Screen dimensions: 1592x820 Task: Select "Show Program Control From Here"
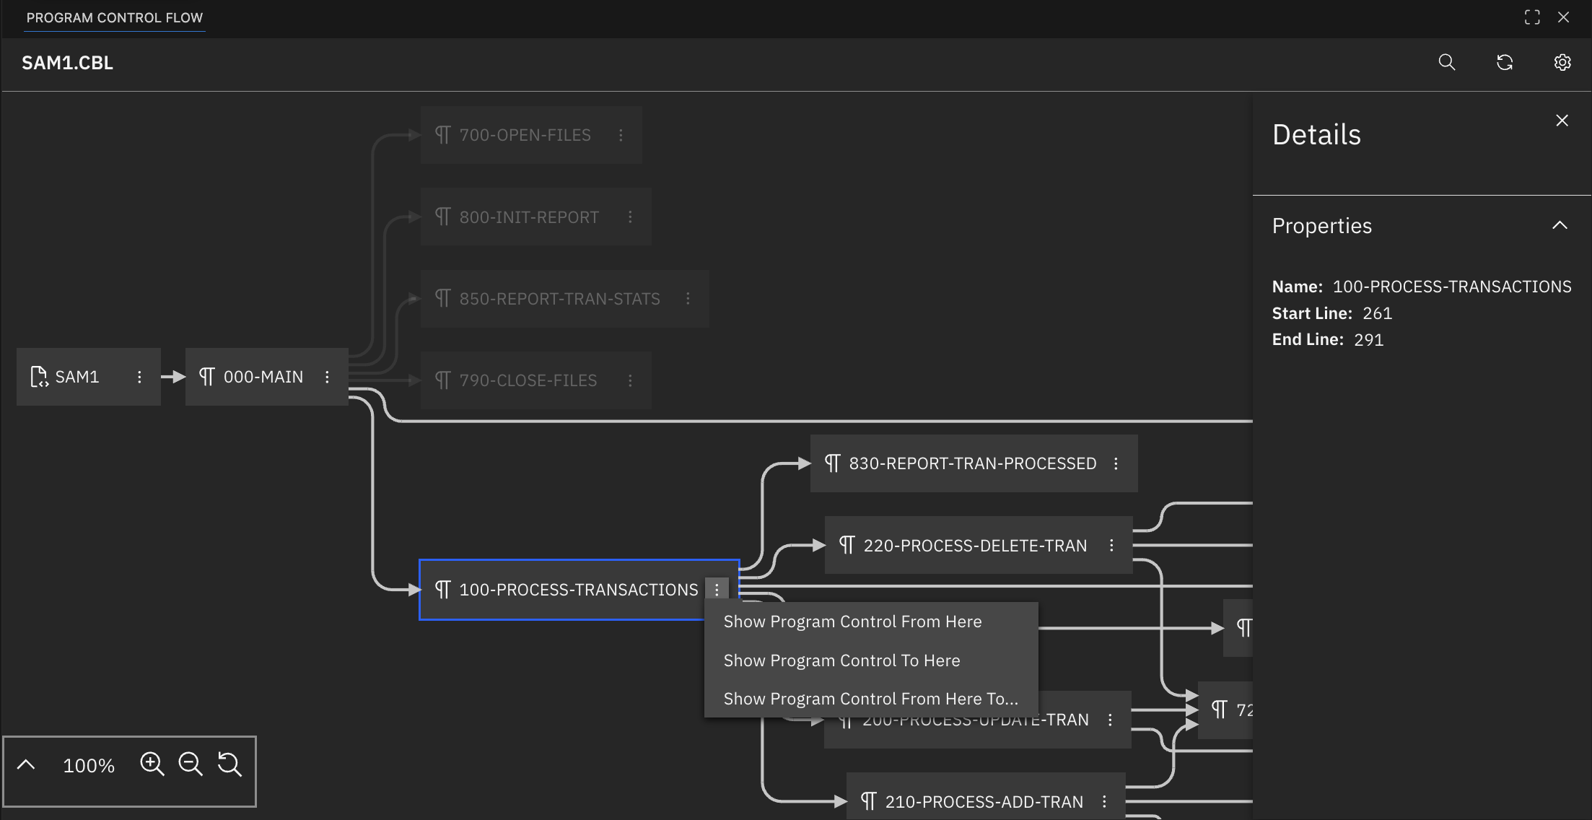point(852,621)
